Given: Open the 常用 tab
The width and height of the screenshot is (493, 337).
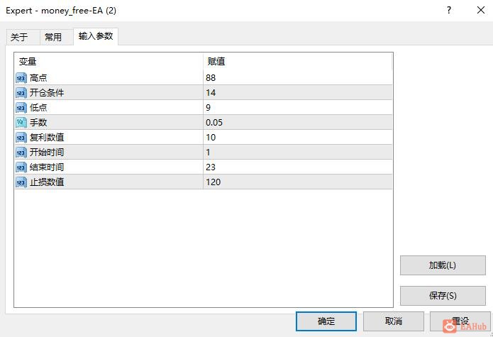Looking at the screenshot, I should click(x=53, y=37).
